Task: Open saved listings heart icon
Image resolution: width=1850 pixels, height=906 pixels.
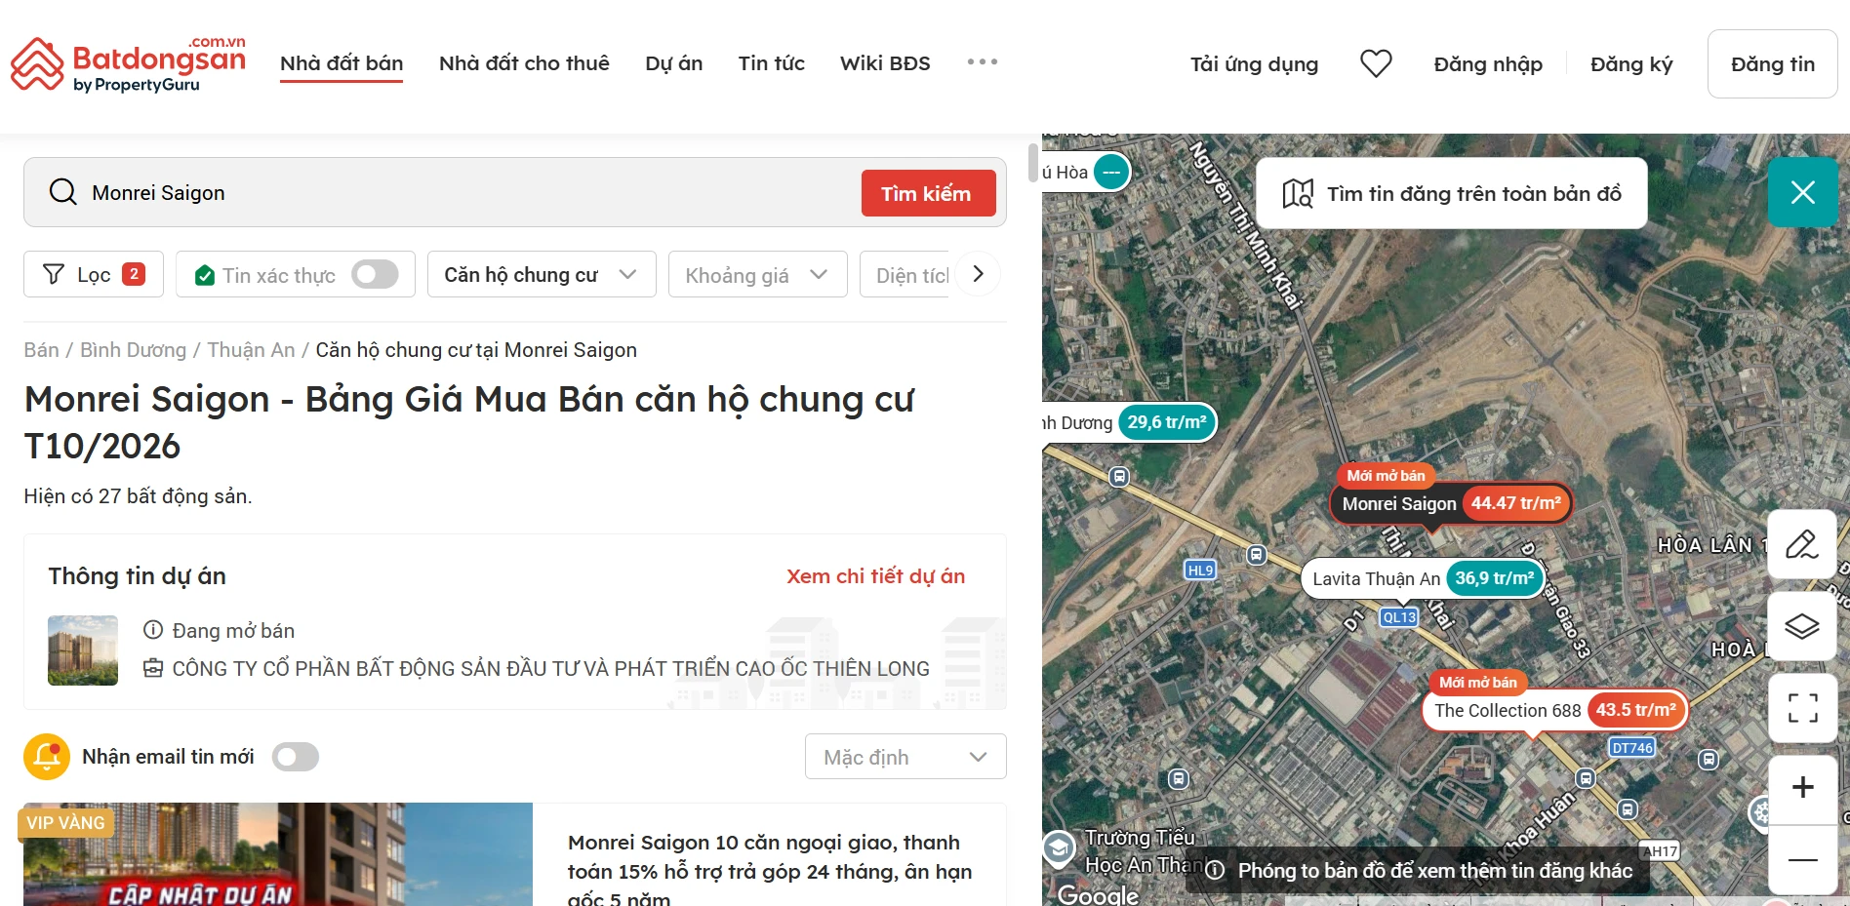Action: (x=1376, y=63)
